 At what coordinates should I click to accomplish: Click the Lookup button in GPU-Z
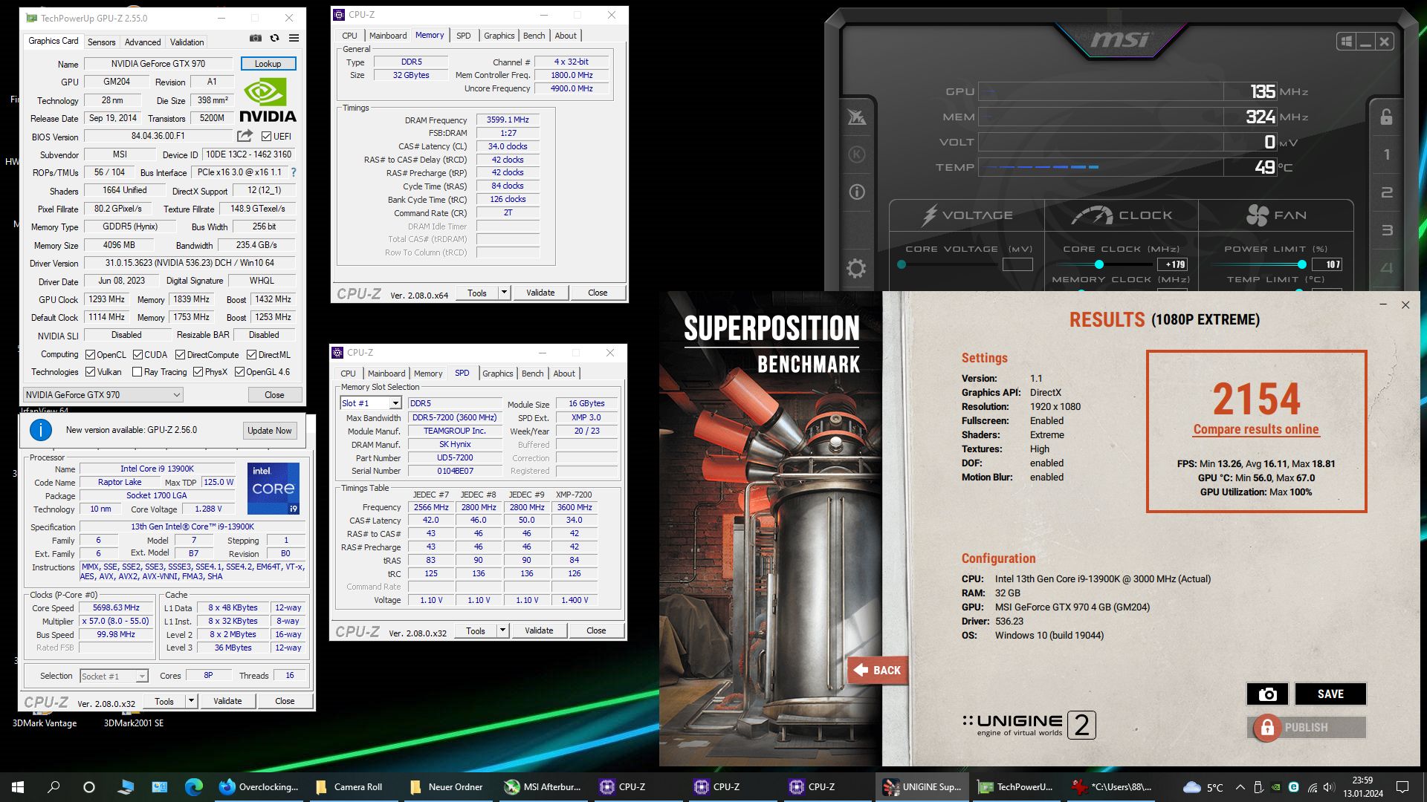tap(268, 64)
